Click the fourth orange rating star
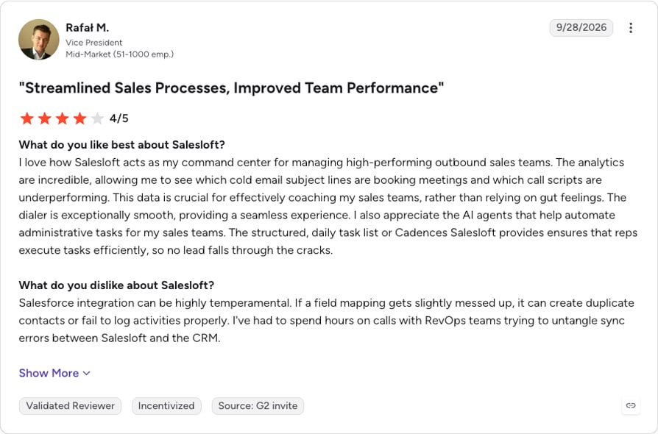 79,118
